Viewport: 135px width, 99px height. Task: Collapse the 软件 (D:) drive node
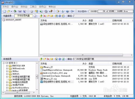click(4, 63)
